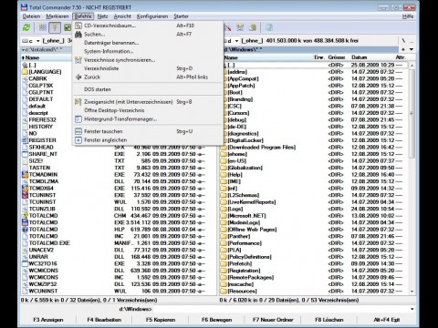Sort right panel by Grösse column header
The width and height of the screenshot is (438, 328).
coord(337,57)
